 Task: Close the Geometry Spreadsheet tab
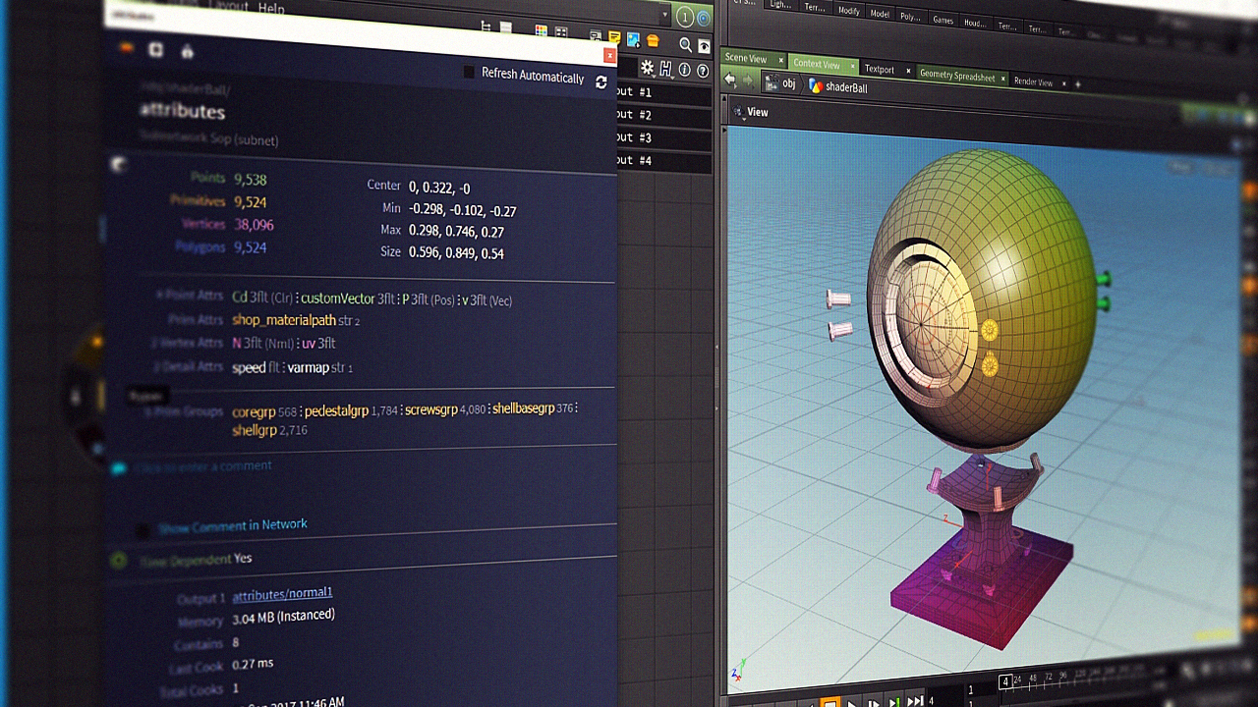click(1002, 79)
